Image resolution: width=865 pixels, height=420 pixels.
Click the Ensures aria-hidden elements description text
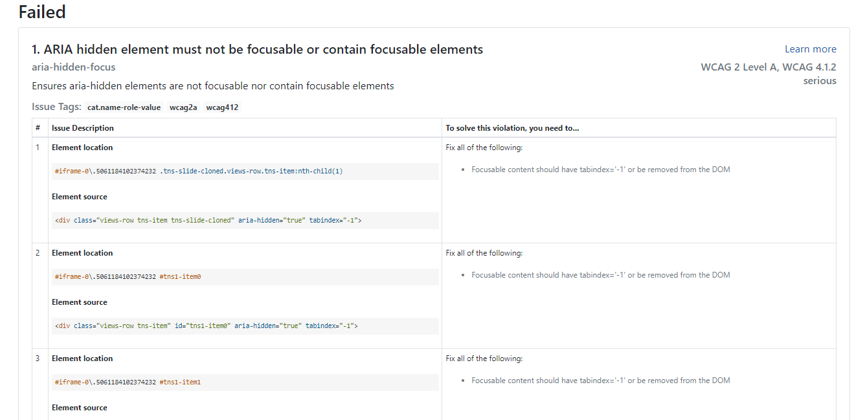click(212, 86)
